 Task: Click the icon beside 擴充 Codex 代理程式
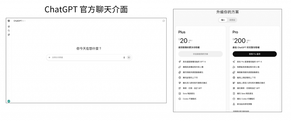pyautogui.click(x=234, y=99)
